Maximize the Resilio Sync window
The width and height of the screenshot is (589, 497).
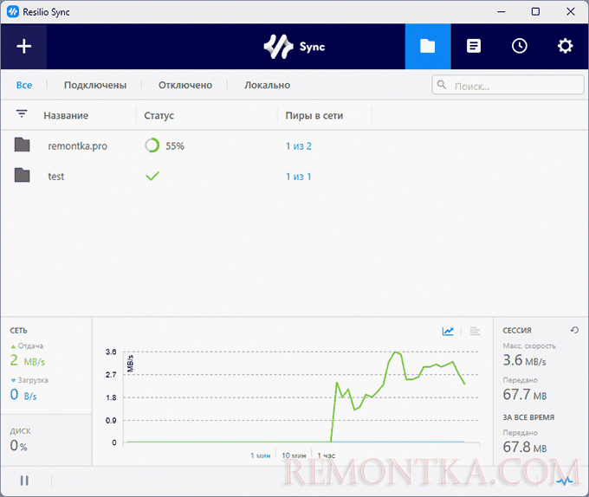535,11
